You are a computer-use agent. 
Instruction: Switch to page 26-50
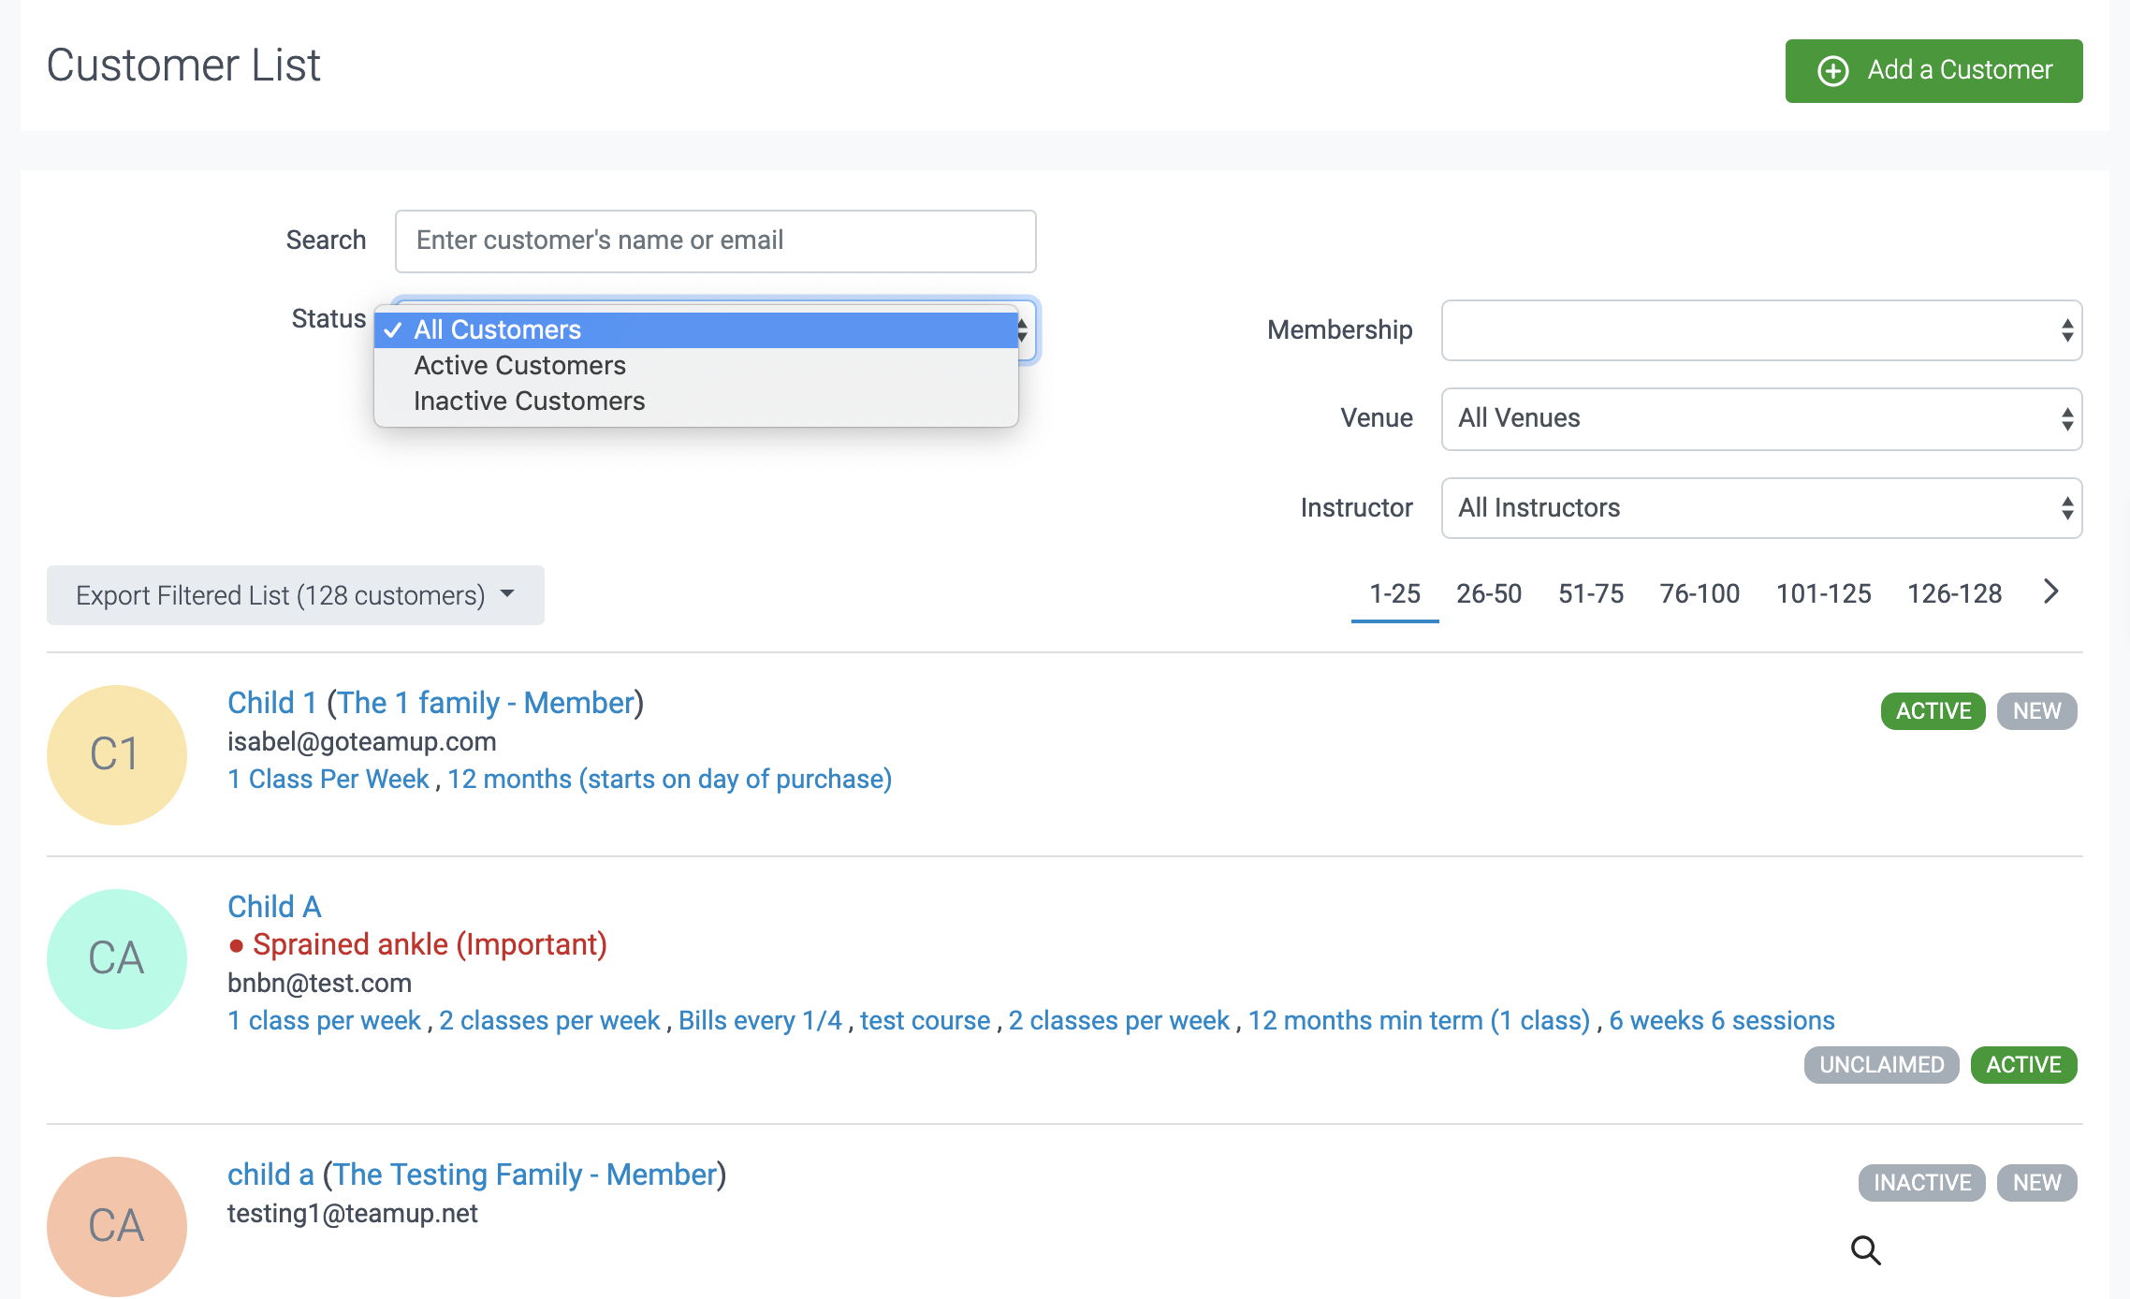(x=1488, y=593)
